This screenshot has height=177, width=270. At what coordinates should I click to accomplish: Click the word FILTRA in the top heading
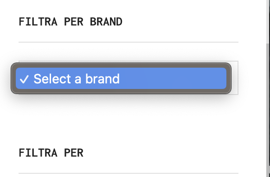point(38,22)
